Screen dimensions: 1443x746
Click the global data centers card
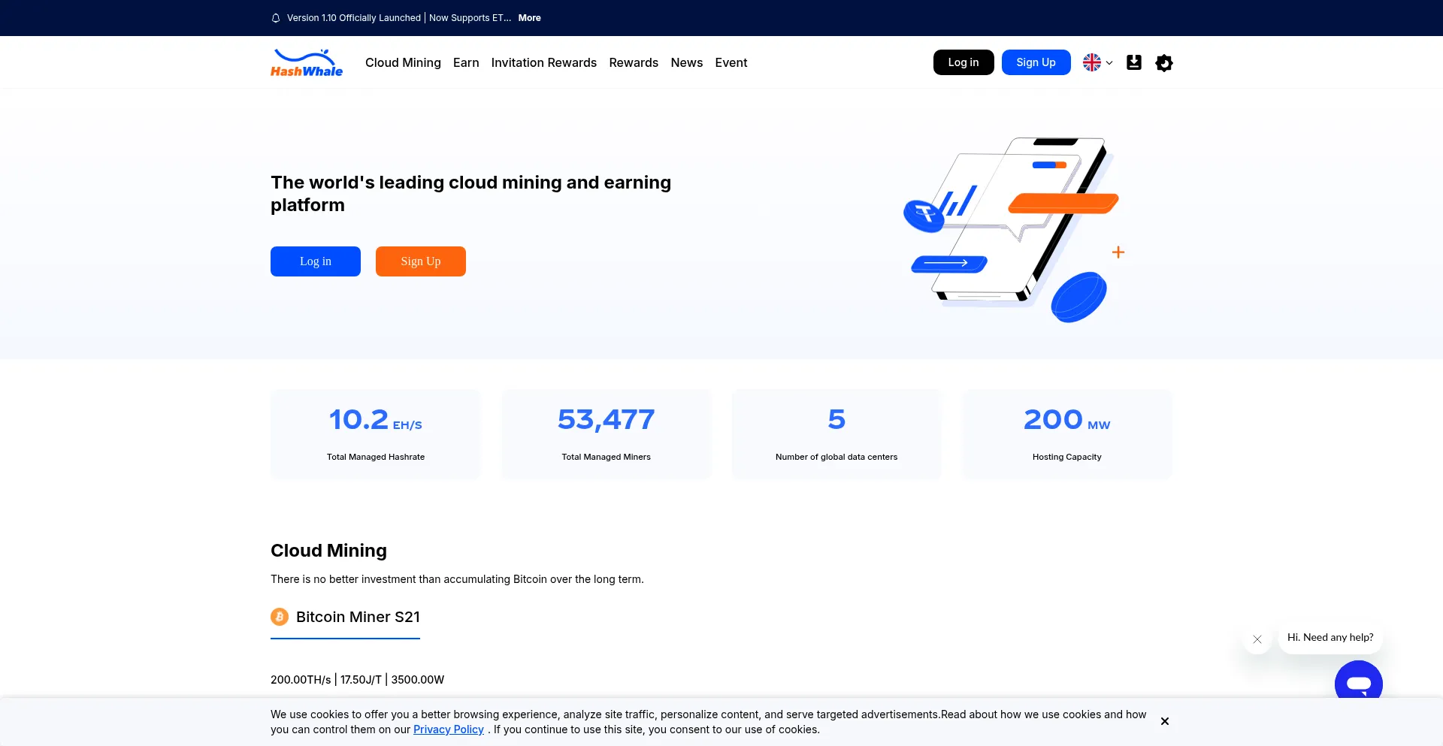(x=836, y=434)
